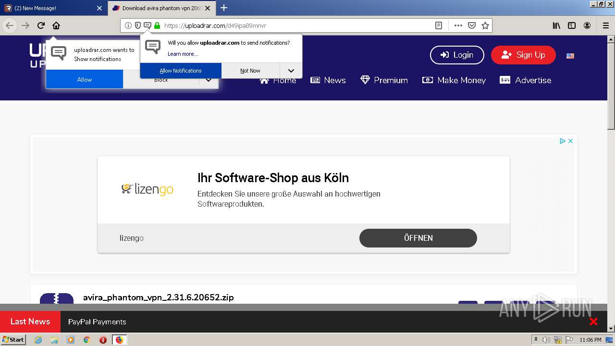This screenshot has width=615, height=346.
Task: Launch Internet Explorer from the taskbar
Action: tap(38, 340)
